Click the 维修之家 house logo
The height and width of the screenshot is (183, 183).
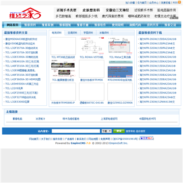pos(25,13)
